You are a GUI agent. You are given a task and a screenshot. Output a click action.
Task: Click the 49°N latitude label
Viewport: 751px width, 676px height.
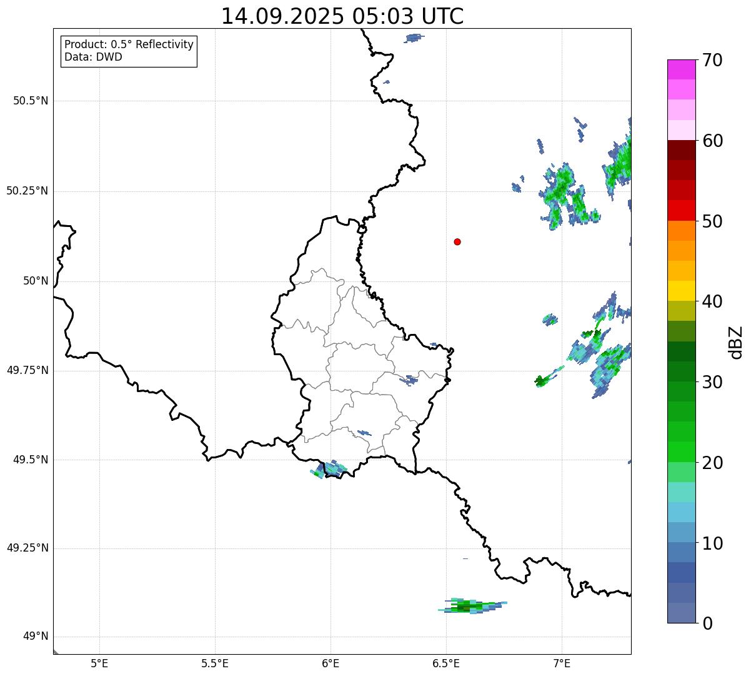coord(36,637)
